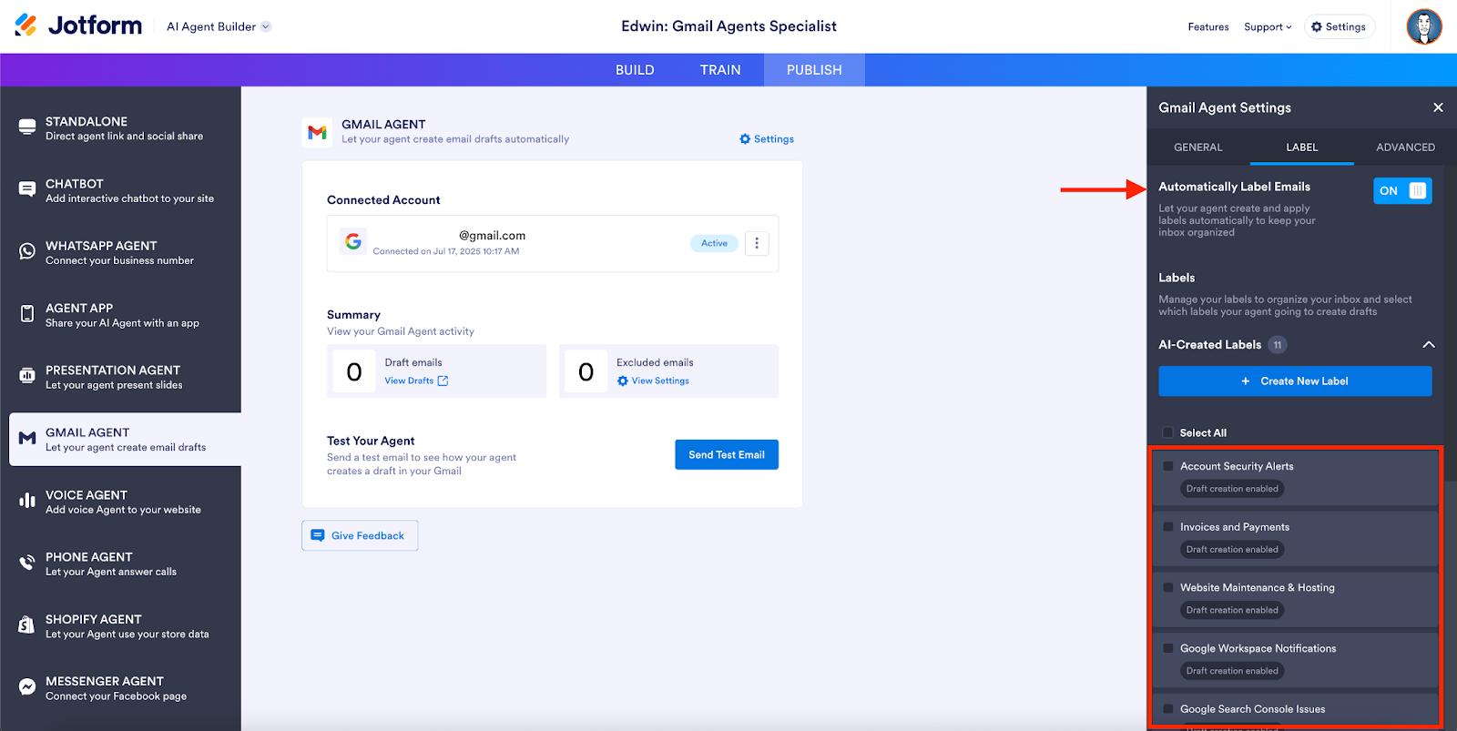1457x731 pixels.
Task: Click the Shopify Agent bag icon
Action: pyautogui.click(x=27, y=625)
